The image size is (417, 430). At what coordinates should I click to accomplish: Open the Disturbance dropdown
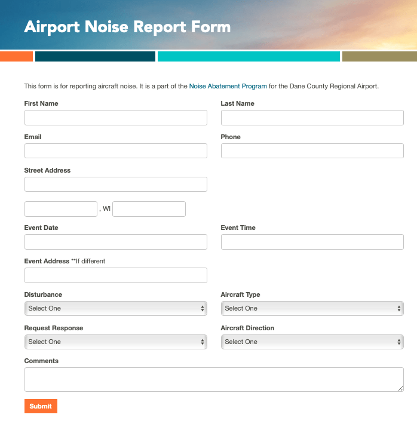click(116, 309)
